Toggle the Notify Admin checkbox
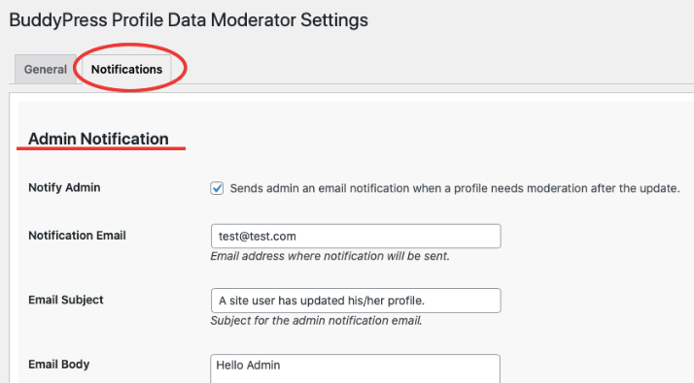The width and height of the screenshot is (694, 383). click(x=217, y=188)
